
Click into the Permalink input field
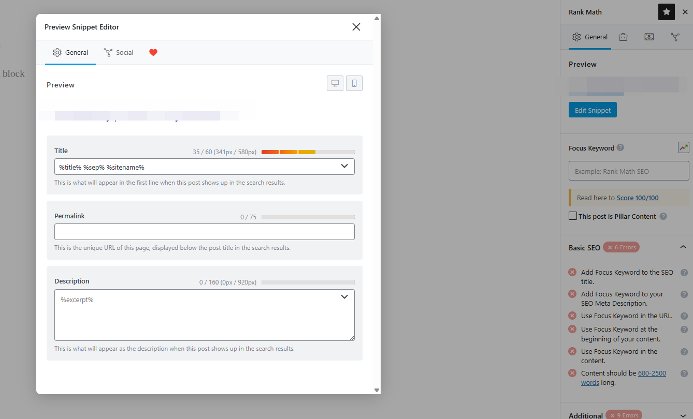point(204,232)
